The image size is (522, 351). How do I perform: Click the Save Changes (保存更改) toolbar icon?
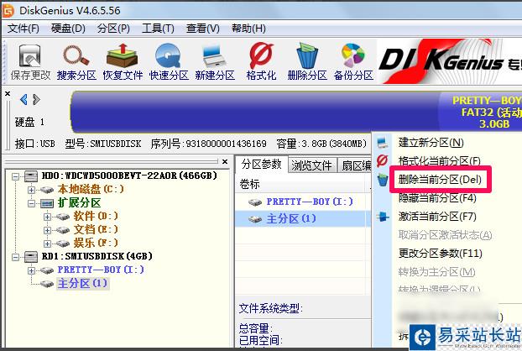30,62
